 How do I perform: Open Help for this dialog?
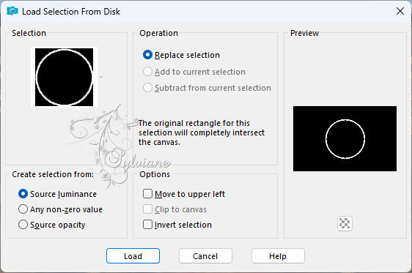pos(278,256)
